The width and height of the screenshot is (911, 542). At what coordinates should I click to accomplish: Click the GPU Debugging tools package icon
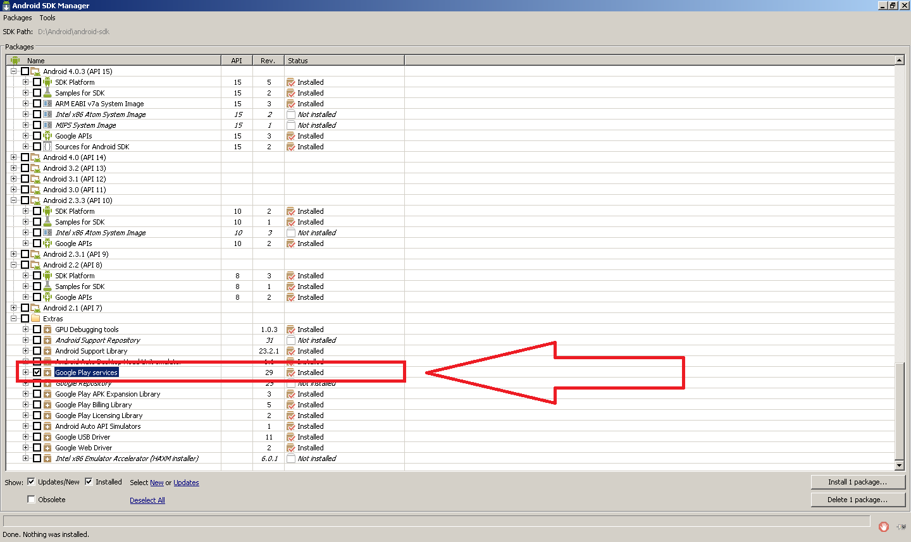pyautogui.click(x=47, y=330)
